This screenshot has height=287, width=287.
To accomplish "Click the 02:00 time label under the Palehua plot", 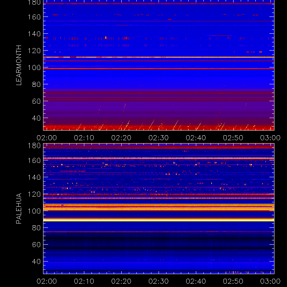I will click(47, 281).
